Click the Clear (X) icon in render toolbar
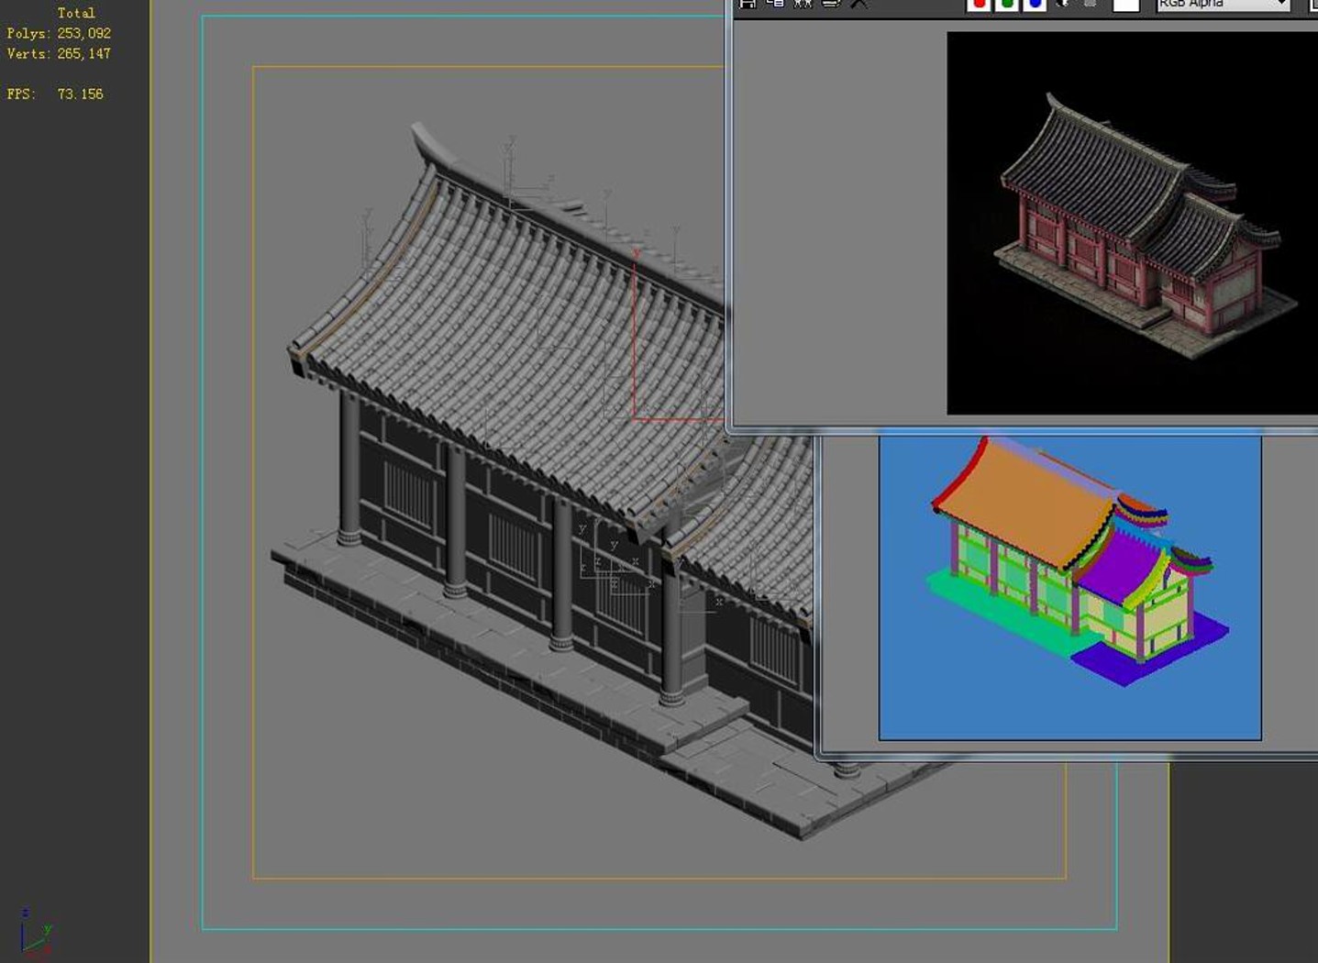1318x963 pixels. [x=858, y=4]
